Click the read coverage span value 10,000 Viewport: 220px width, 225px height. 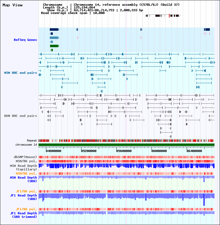coord(99,13)
